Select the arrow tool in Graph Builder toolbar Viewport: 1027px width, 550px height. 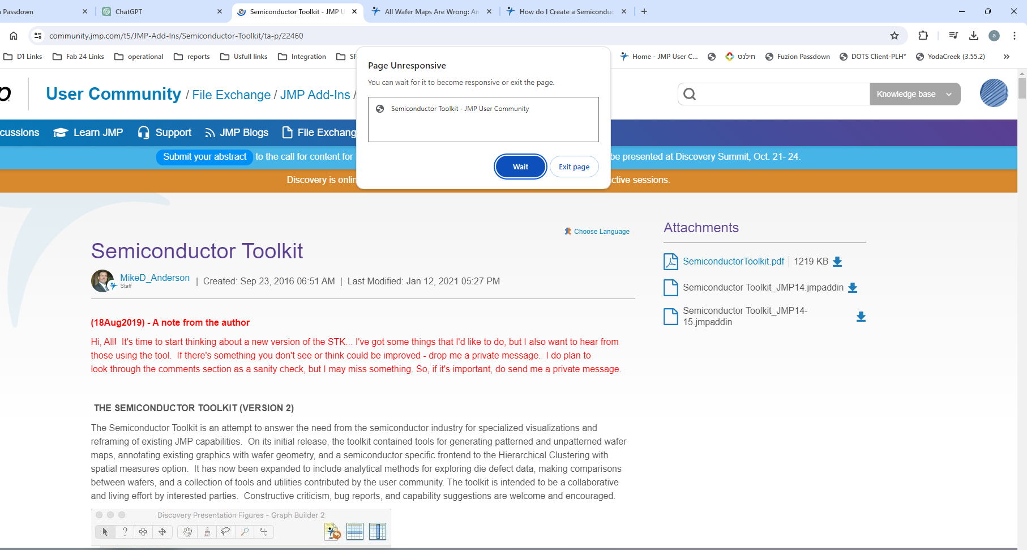coord(105,532)
